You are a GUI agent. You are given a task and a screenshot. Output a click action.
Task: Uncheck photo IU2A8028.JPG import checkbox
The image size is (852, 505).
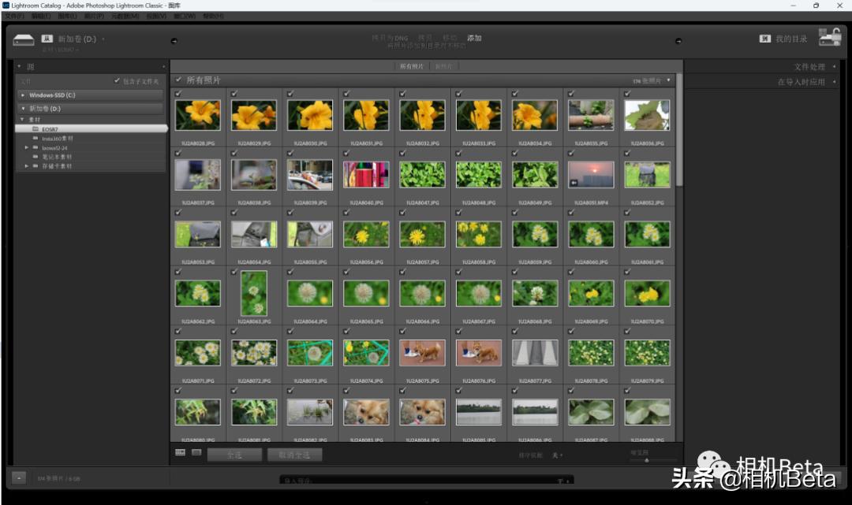tap(178, 94)
